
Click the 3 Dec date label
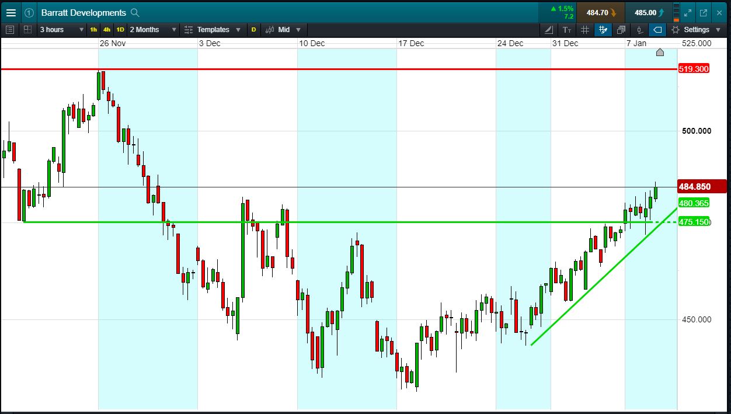click(210, 43)
